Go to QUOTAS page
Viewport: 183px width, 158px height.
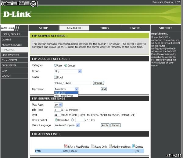click(14, 40)
